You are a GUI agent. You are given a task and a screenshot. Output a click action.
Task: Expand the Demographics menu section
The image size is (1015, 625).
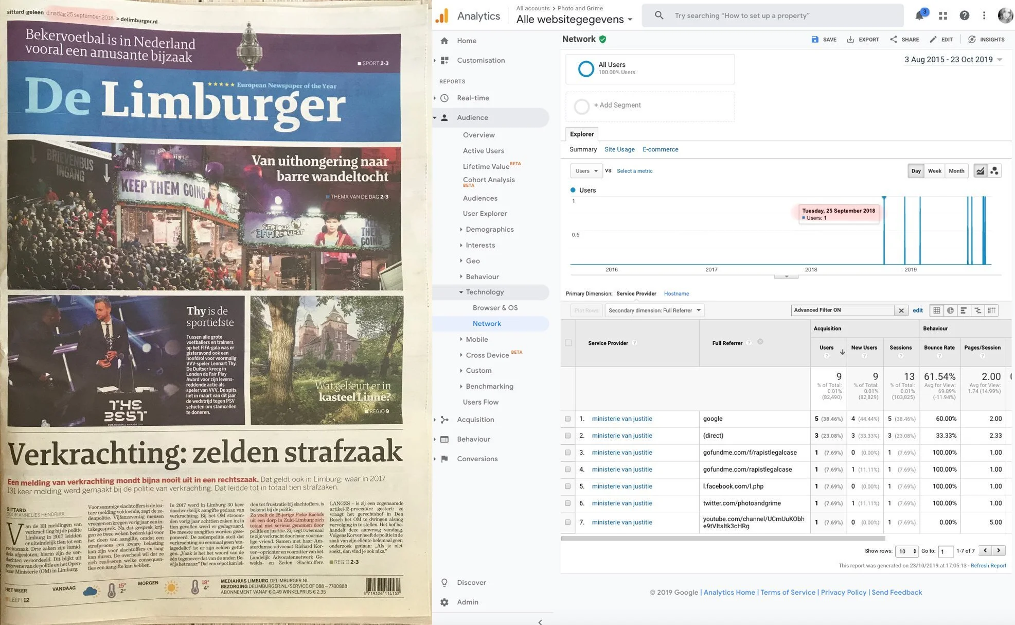click(489, 229)
